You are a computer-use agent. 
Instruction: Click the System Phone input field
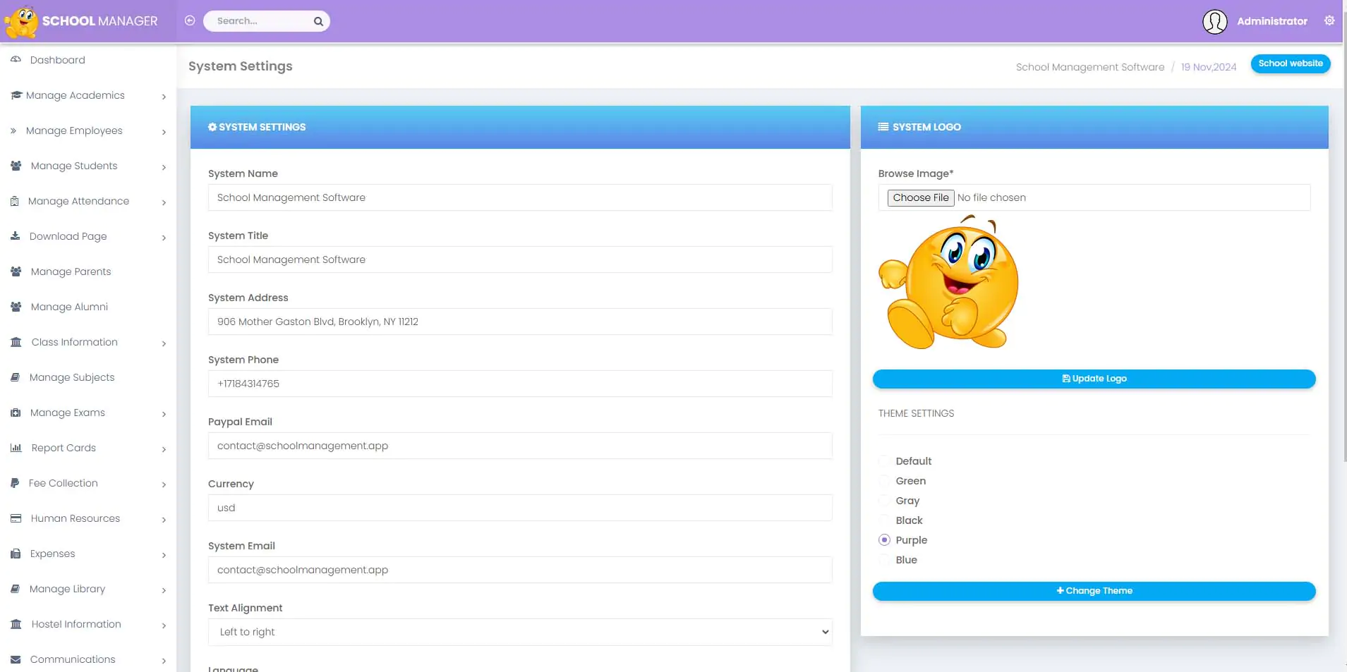tap(520, 384)
